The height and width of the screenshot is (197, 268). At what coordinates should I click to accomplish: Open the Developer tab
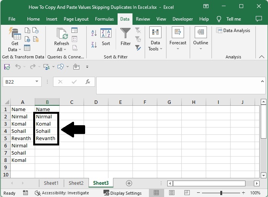pyautogui.click(x=182, y=19)
